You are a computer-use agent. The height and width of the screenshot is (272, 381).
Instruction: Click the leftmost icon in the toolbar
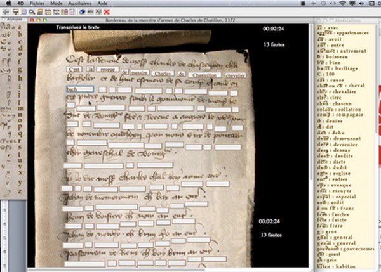[5, 11]
